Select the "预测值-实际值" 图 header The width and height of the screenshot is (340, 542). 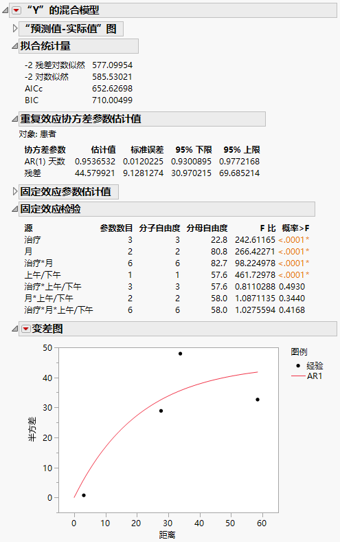point(71,28)
